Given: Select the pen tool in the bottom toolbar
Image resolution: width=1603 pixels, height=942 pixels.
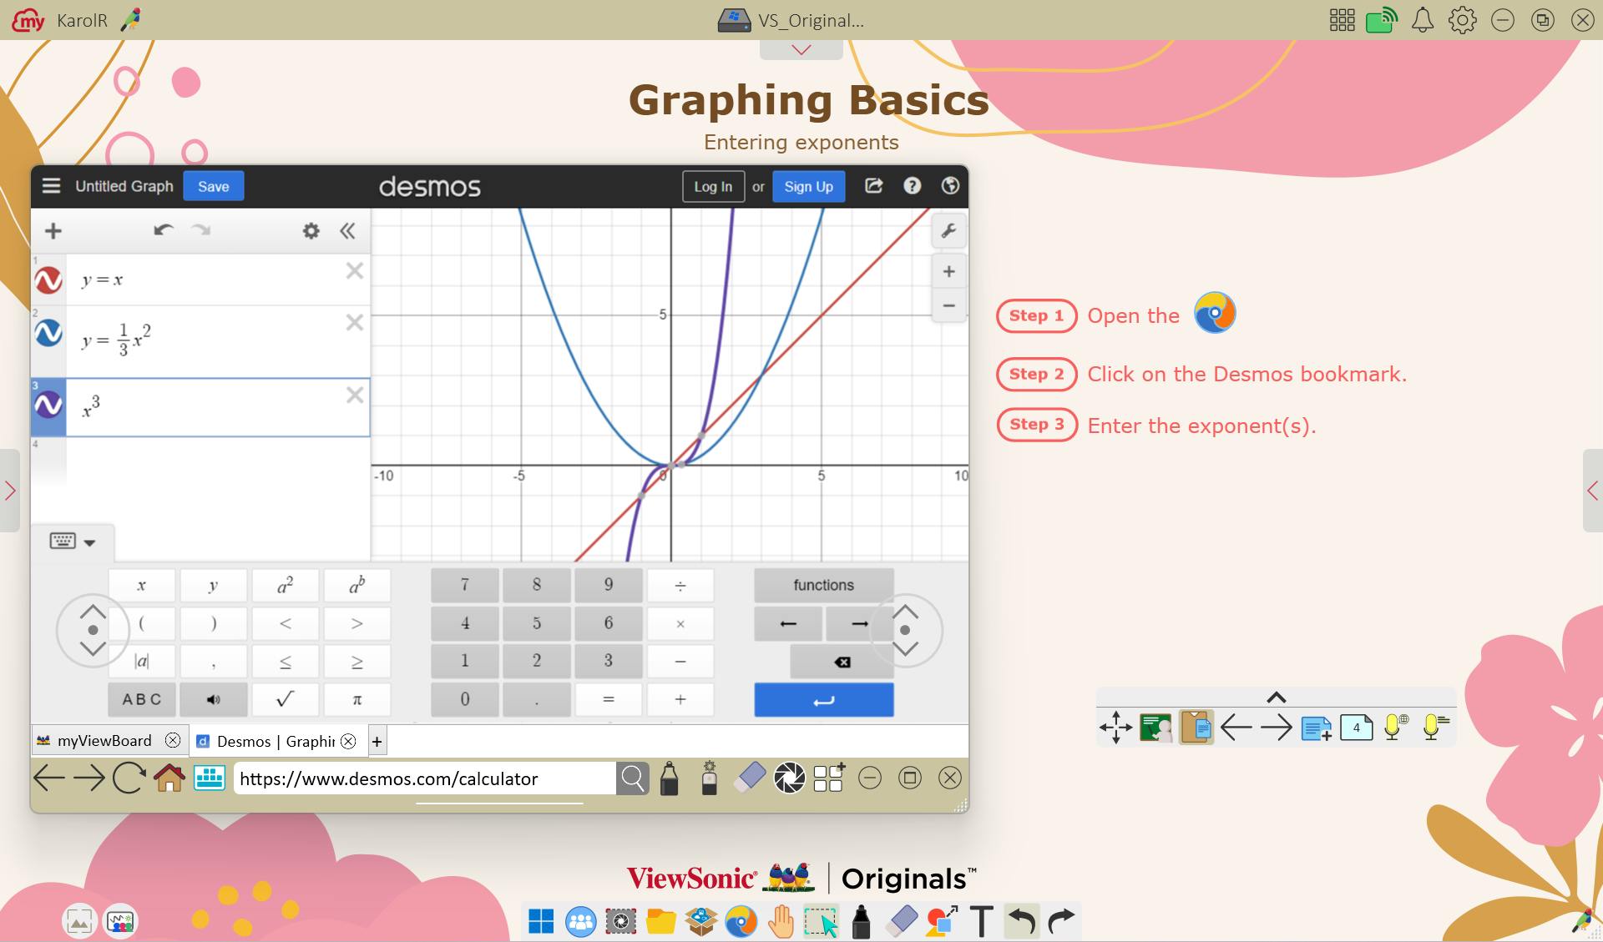Looking at the screenshot, I should tap(861, 921).
